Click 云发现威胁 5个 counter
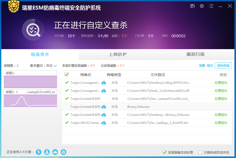Screen dimensions: 236x158 113,66
